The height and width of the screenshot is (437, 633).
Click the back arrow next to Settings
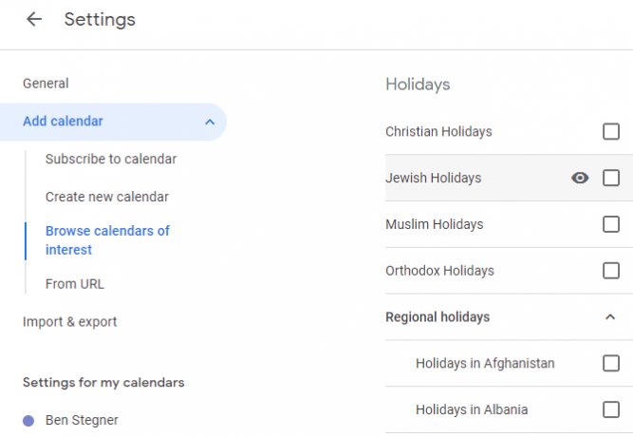pyautogui.click(x=34, y=19)
